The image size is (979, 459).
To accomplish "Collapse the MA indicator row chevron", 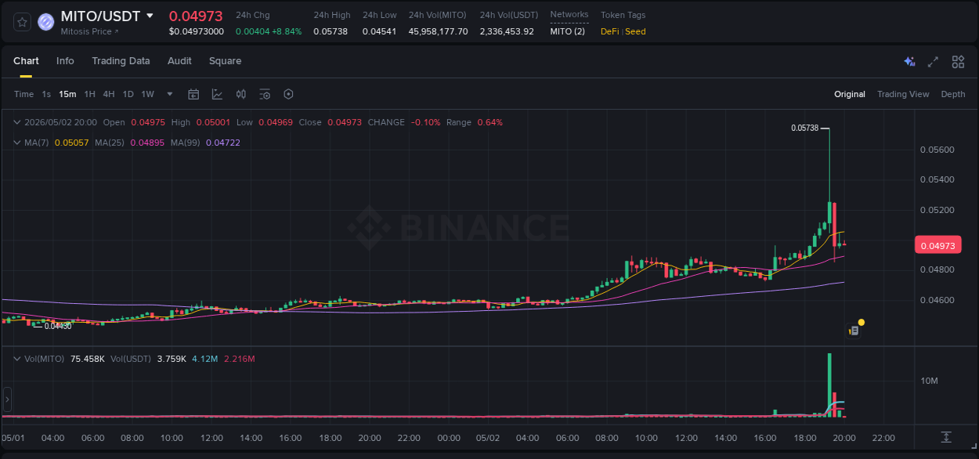I will coord(17,143).
